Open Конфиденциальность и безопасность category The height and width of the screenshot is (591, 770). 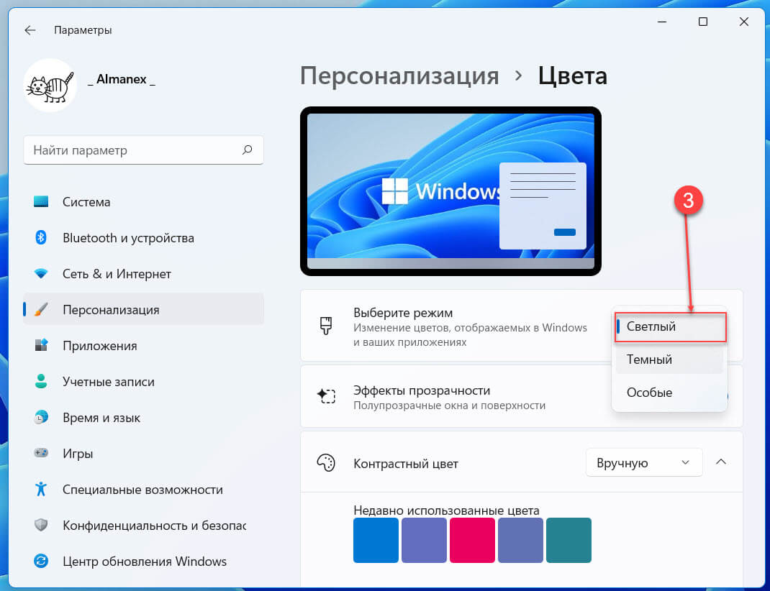(143, 525)
